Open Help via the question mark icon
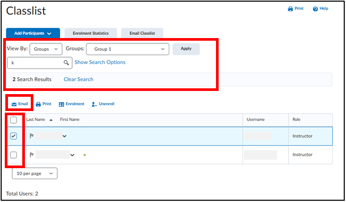Viewport: 346px width, 202px height. 315,9
